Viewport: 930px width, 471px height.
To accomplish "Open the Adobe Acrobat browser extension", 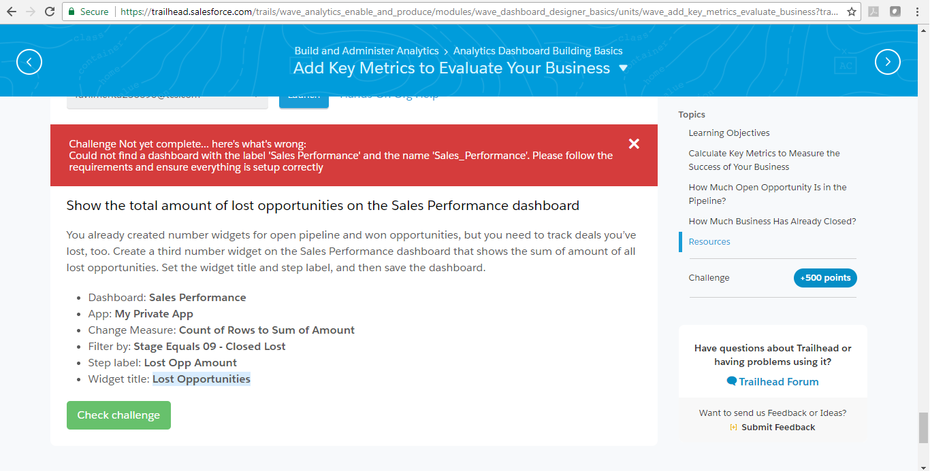I will click(x=873, y=12).
